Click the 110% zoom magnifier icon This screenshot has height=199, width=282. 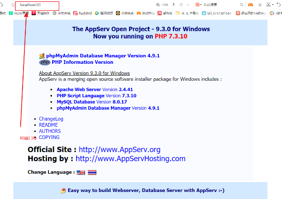[x=158, y=5]
